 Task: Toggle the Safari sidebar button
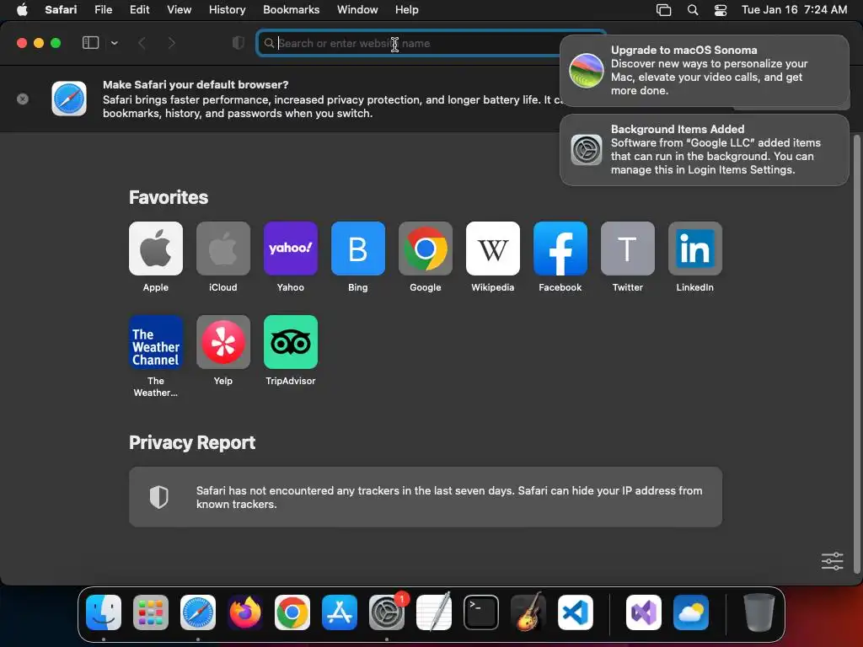tap(90, 43)
